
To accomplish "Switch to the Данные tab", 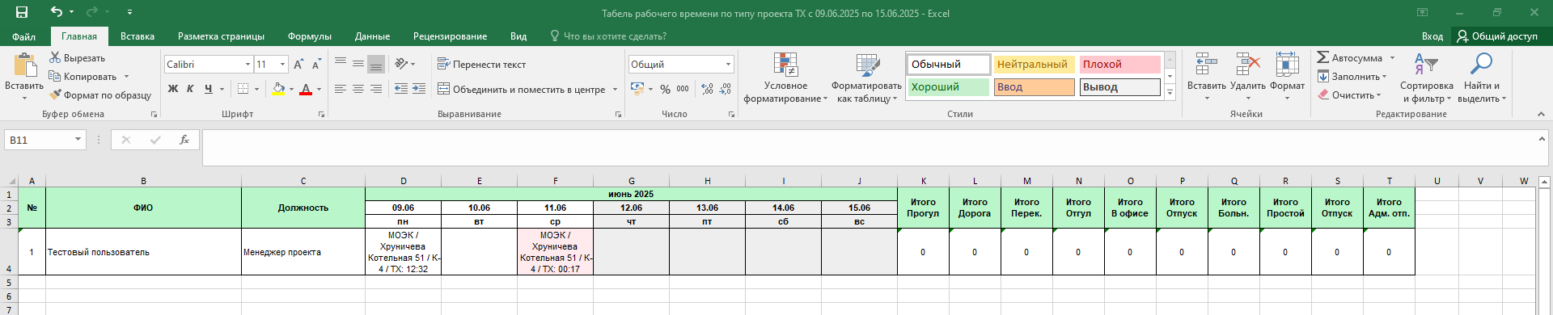I will pos(372,36).
